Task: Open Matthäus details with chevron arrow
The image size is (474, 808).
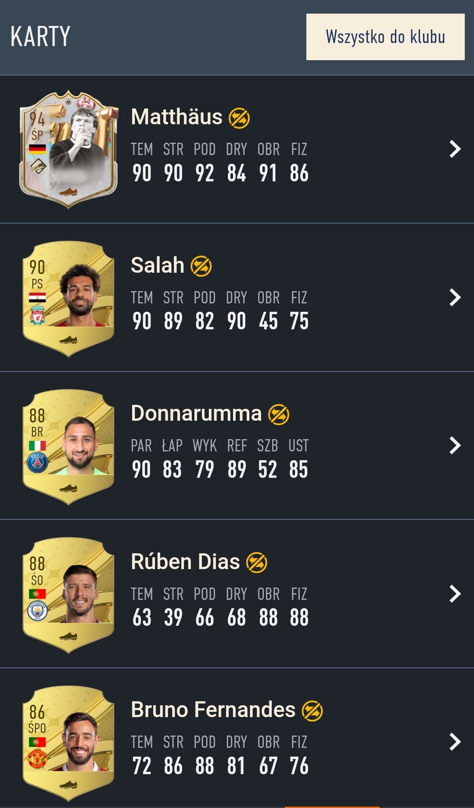Action: coord(455,149)
